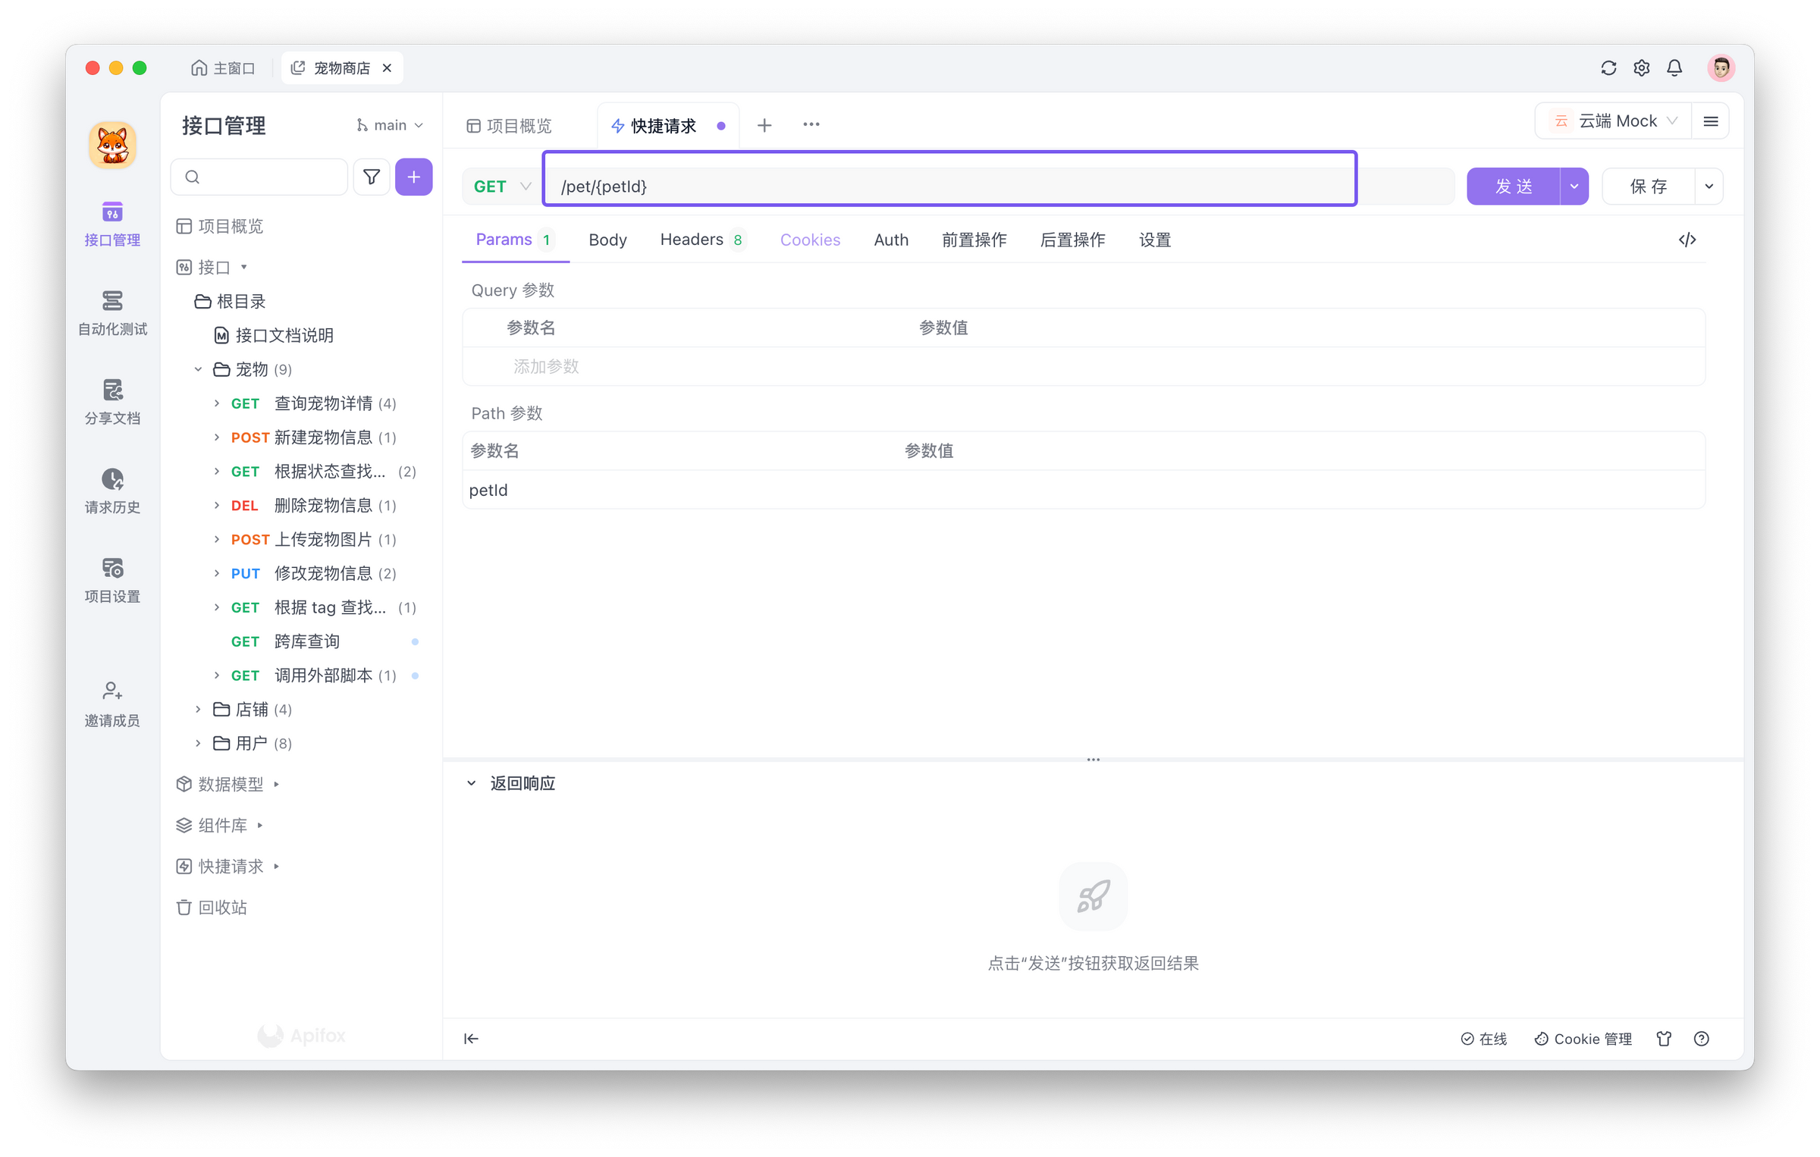This screenshot has height=1157, width=1820.
Task: Click the 发送 button
Action: (x=1513, y=187)
